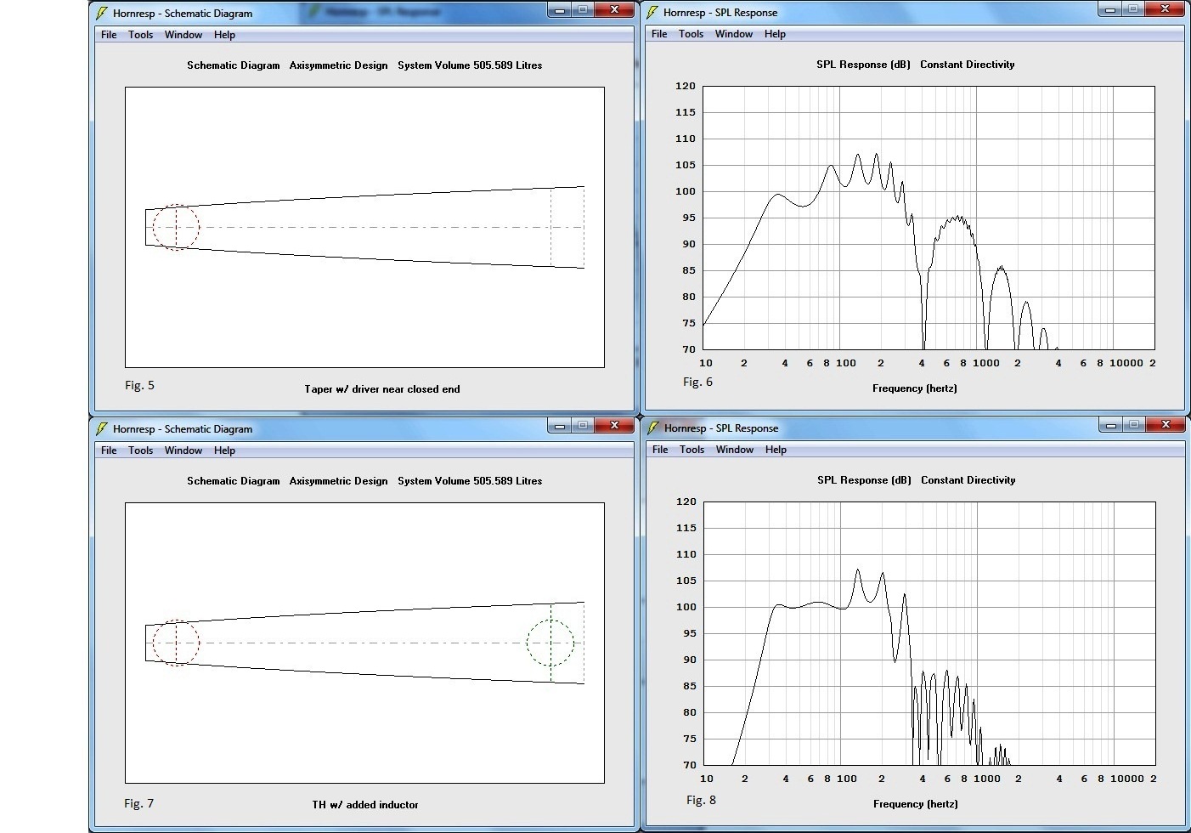1191x833 pixels.
Task: Close the Fig. 8 SPL Response window
Action: [x=1165, y=425]
